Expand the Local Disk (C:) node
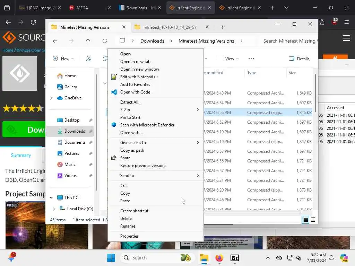The height and width of the screenshot is (266, 355). [54, 209]
